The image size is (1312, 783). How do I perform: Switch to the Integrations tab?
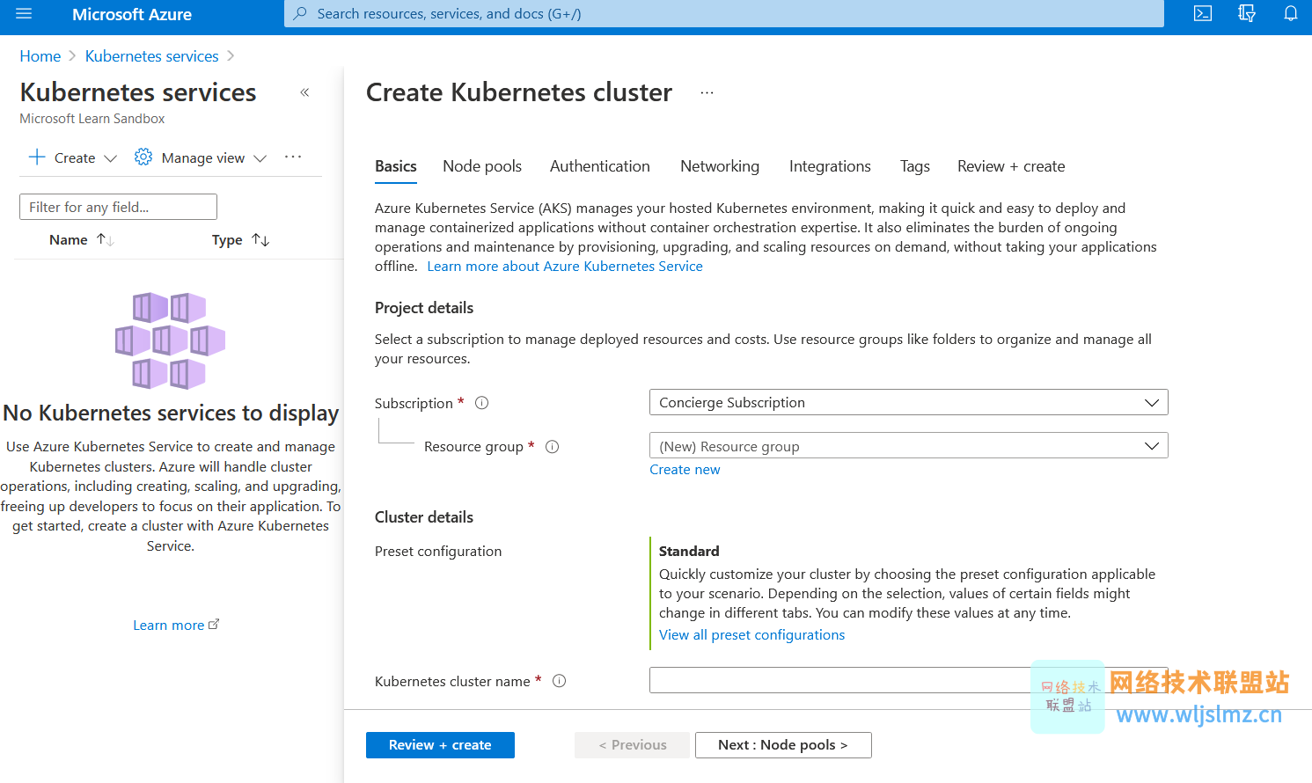point(830,166)
